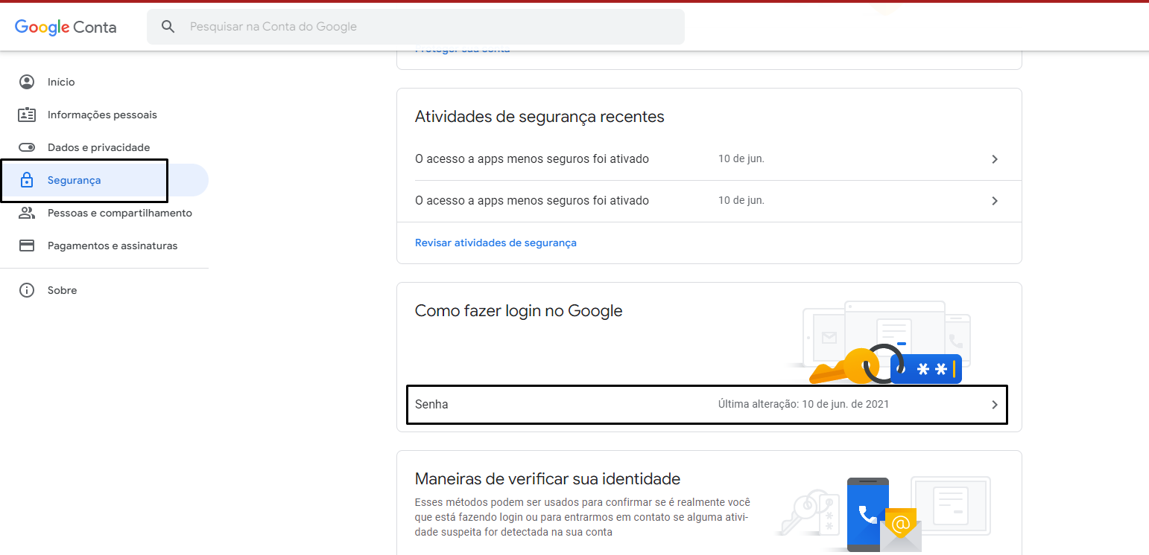The height and width of the screenshot is (555, 1149).
Task: Click the search magnifier icon
Action: pyautogui.click(x=168, y=27)
